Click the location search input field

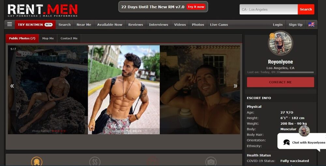click(268, 9)
